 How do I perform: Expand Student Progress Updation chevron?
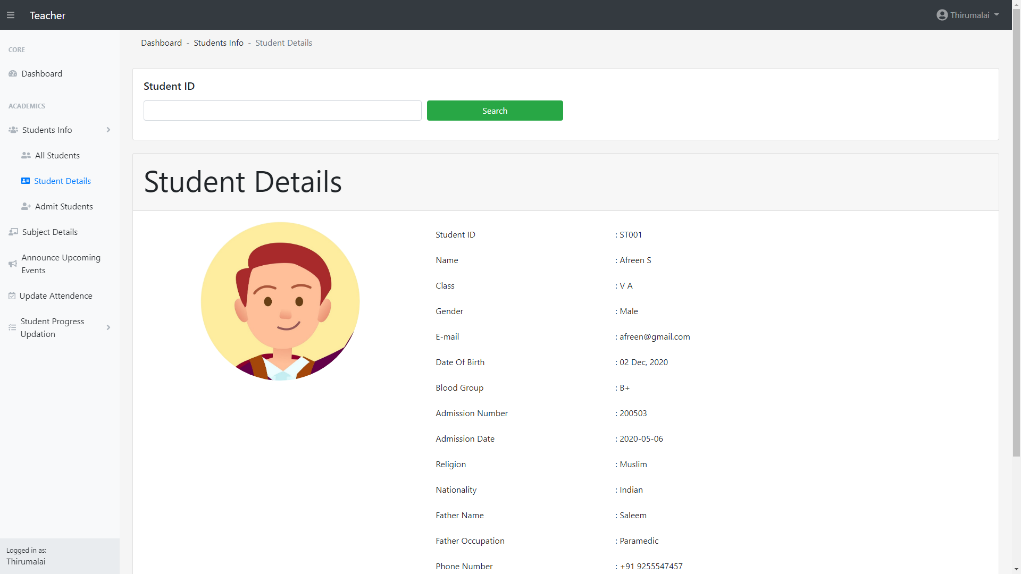[x=108, y=328]
